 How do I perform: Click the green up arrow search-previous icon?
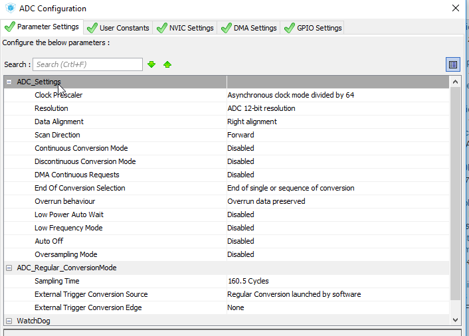click(167, 64)
